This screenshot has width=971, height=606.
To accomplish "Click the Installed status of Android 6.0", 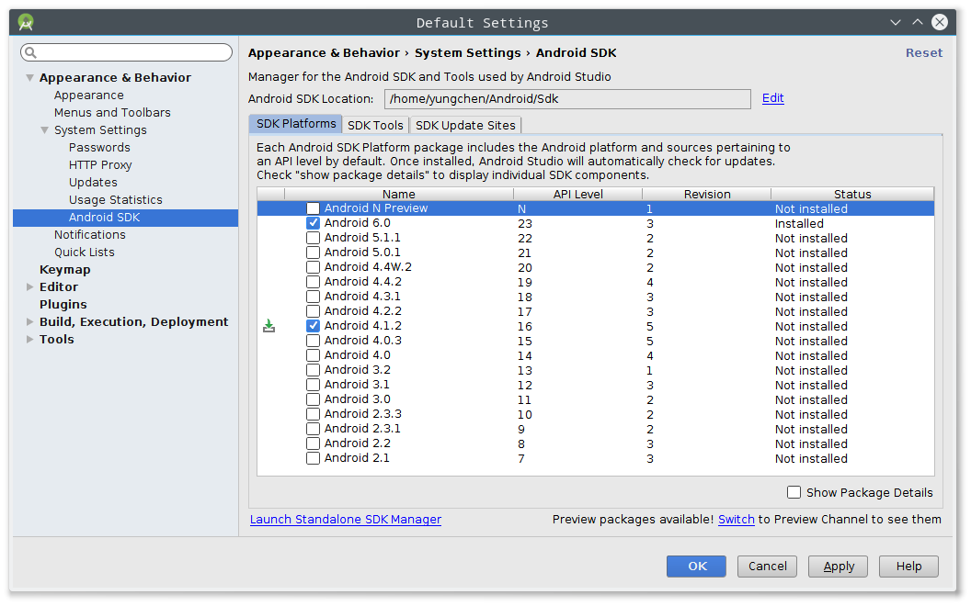I will tap(799, 224).
